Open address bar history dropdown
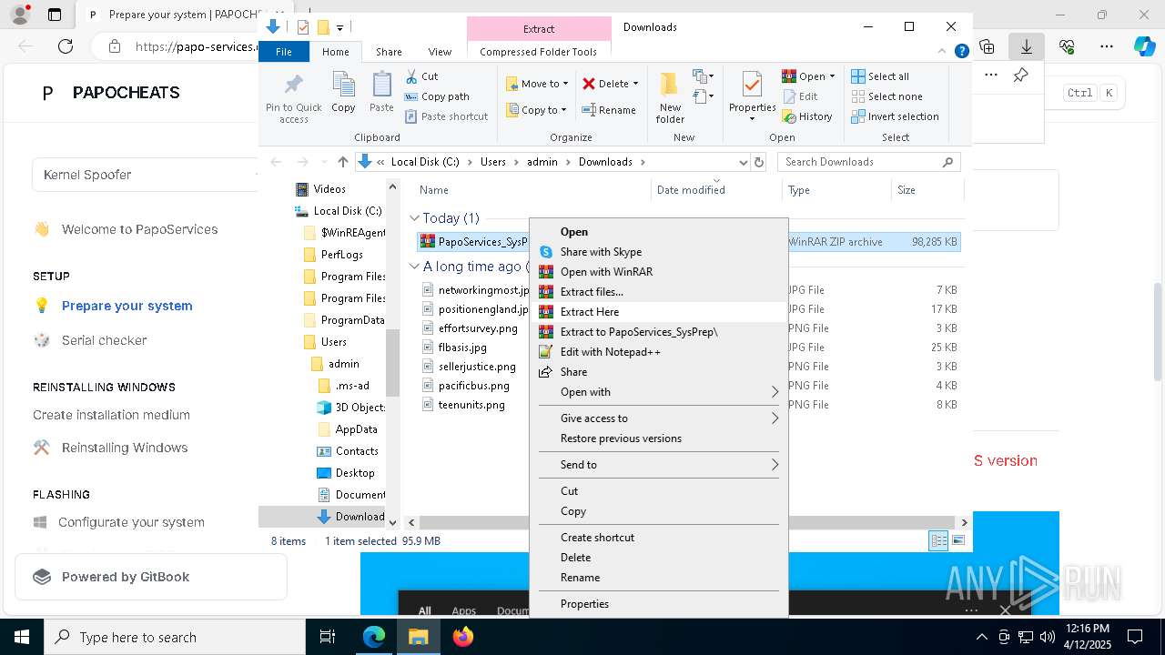Image resolution: width=1165 pixels, height=655 pixels. [x=744, y=162]
